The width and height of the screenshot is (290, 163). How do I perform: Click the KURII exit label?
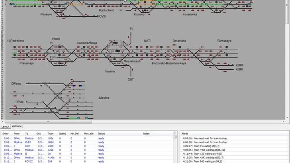click(x=239, y=65)
